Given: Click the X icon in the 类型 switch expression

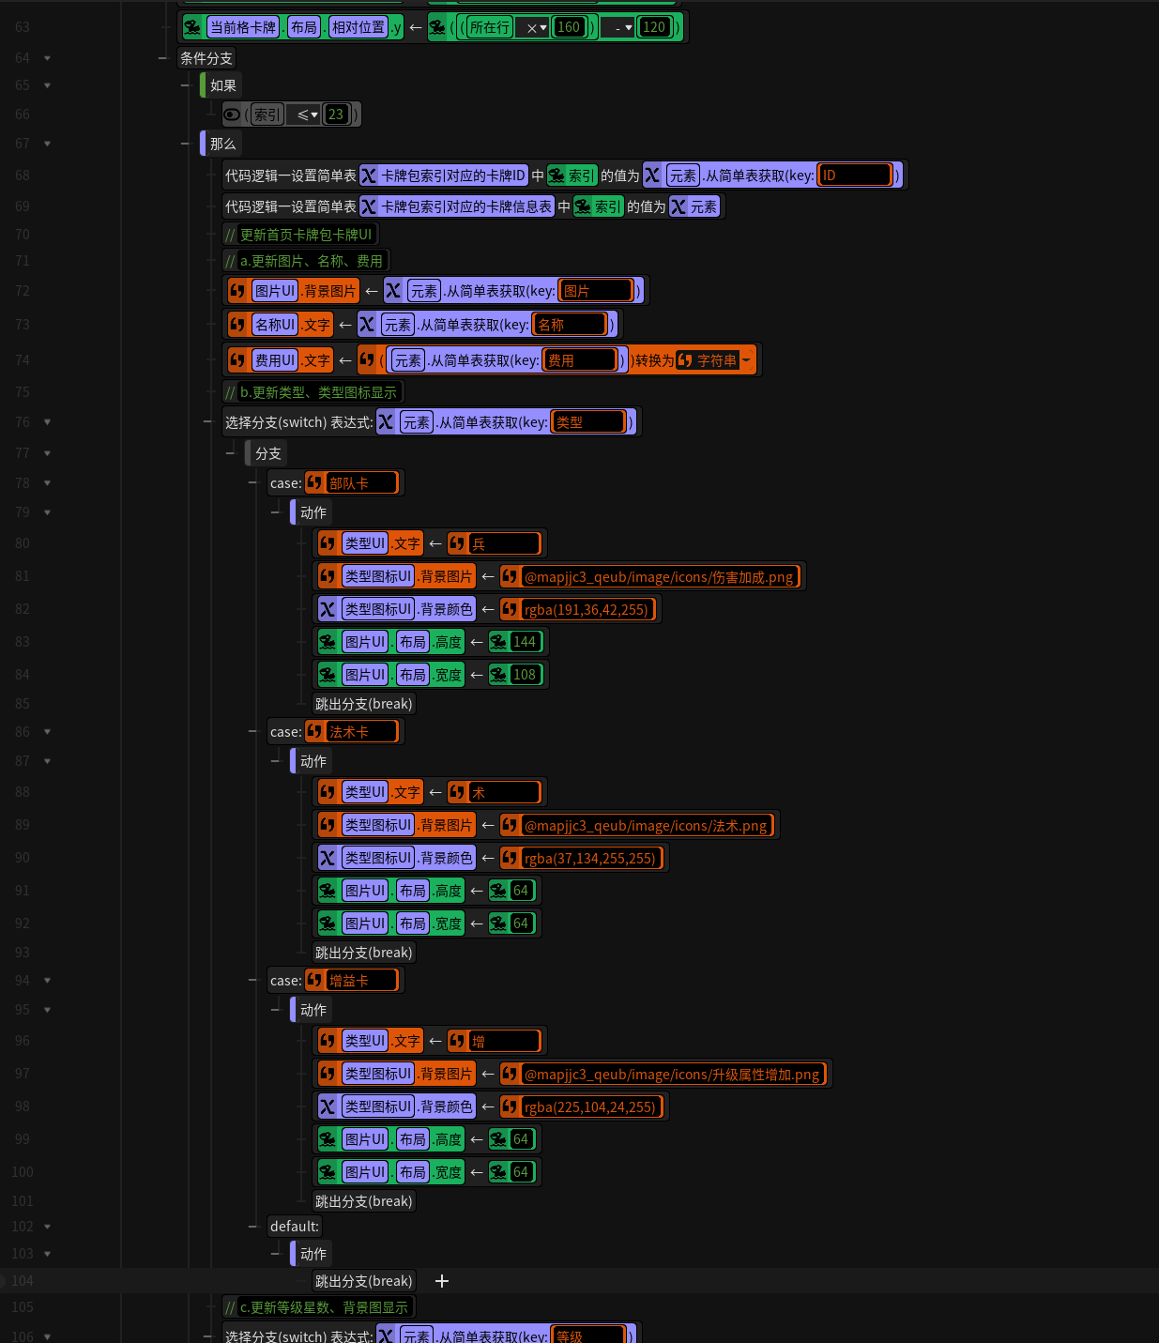Looking at the screenshot, I should (386, 422).
